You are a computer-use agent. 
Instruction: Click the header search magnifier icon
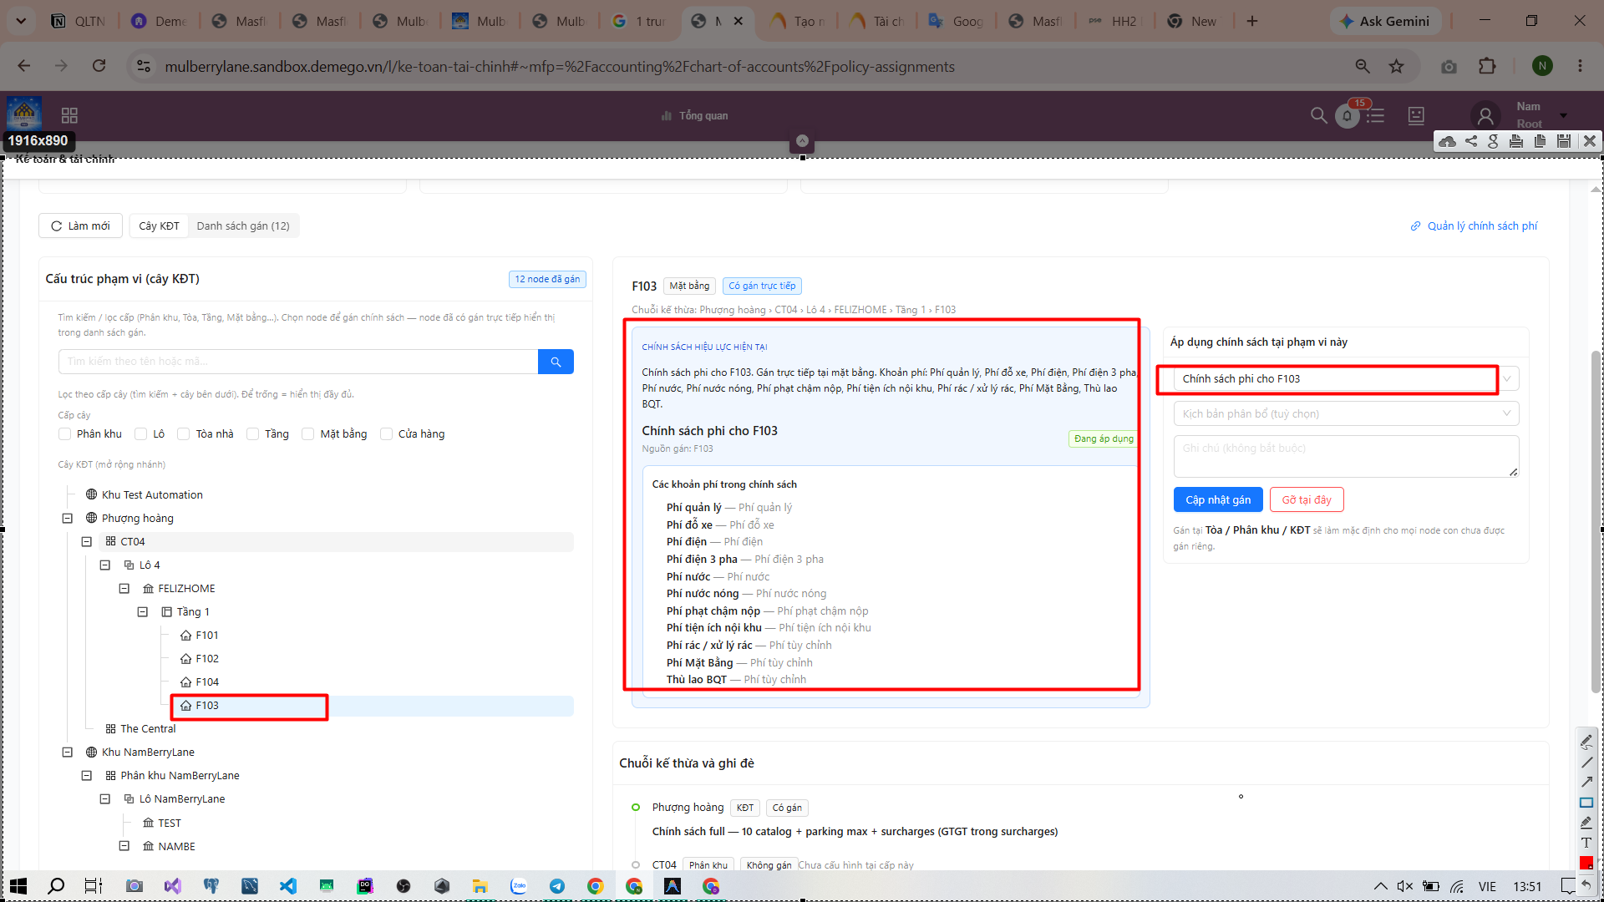pyautogui.click(x=1319, y=115)
